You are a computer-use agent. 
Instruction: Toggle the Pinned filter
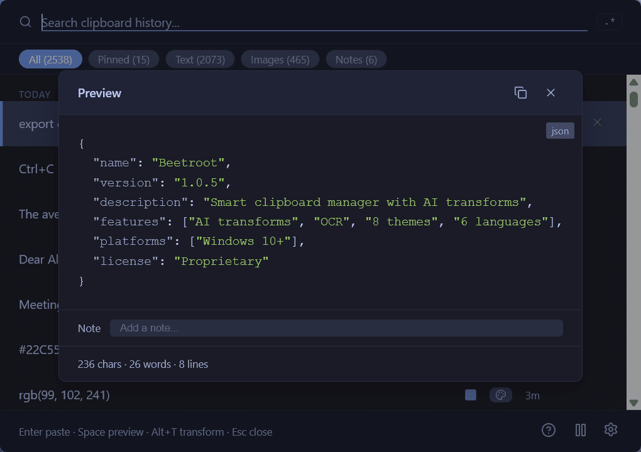[x=123, y=58]
